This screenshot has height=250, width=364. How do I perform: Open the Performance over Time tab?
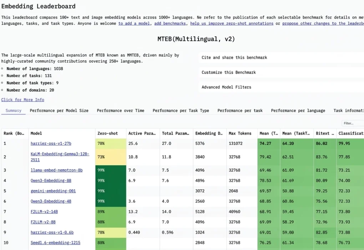(x=120, y=111)
